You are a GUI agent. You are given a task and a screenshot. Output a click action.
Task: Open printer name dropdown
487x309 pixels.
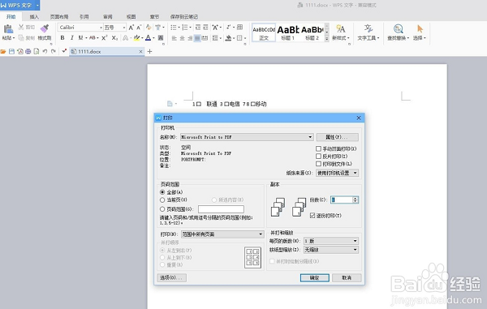click(x=310, y=137)
